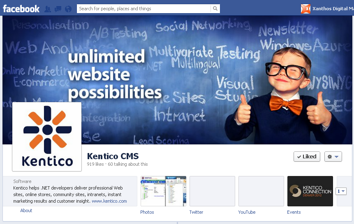This screenshot has width=354, height=224.
Task: Open the Kentico Connection Events thumbnail
Action: pyautogui.click(x=310, y=191)
